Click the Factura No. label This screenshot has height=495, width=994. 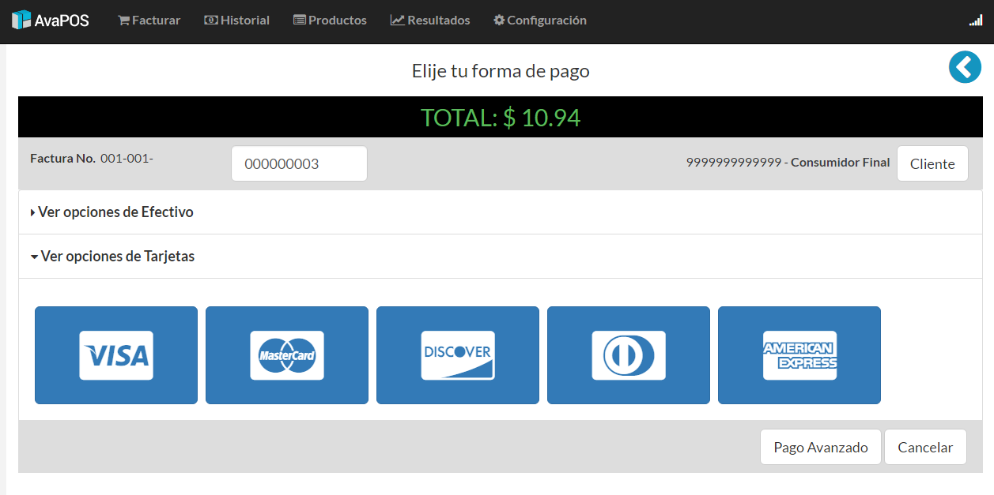(63, 159)
